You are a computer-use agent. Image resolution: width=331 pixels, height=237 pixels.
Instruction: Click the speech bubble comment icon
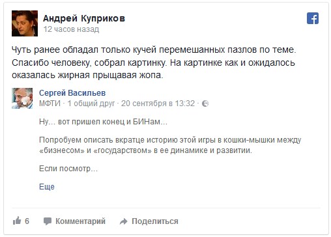coord(48,221)
